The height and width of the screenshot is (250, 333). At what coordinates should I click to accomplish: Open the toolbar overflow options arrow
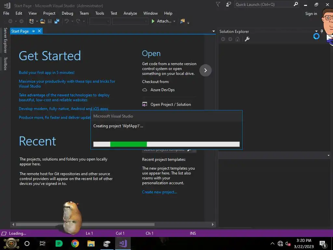(188, 22)
